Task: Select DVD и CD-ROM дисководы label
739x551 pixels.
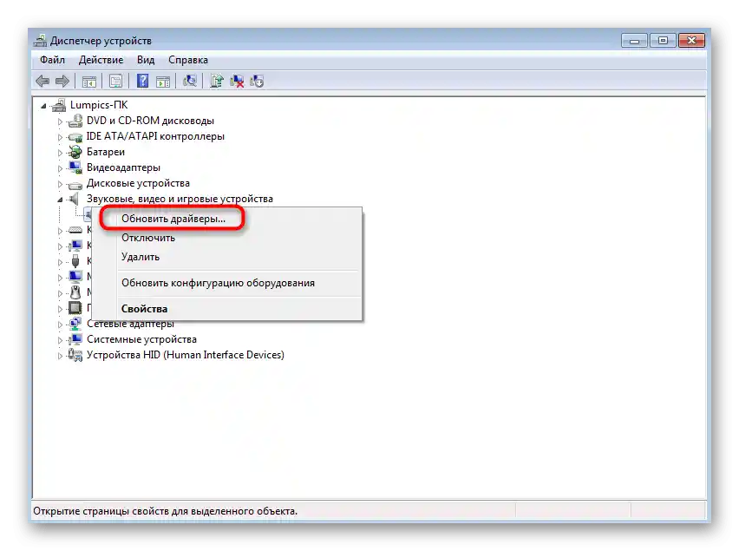Action: pyautogui.click(x=150, y=121)
